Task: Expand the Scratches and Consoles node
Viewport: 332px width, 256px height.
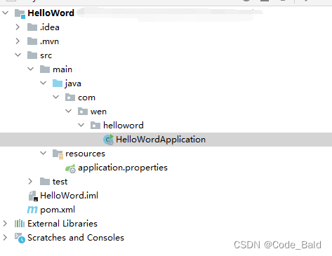Action: click(5, 238)
